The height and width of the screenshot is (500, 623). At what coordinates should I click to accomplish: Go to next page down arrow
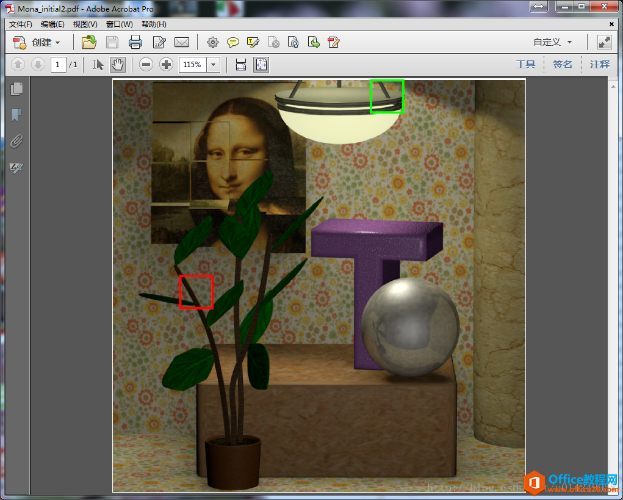point(38,64)
